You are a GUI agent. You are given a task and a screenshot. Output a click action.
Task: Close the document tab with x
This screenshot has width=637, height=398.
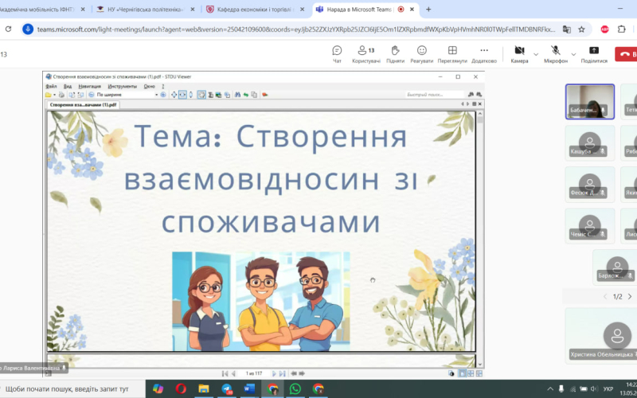[480, 104]
